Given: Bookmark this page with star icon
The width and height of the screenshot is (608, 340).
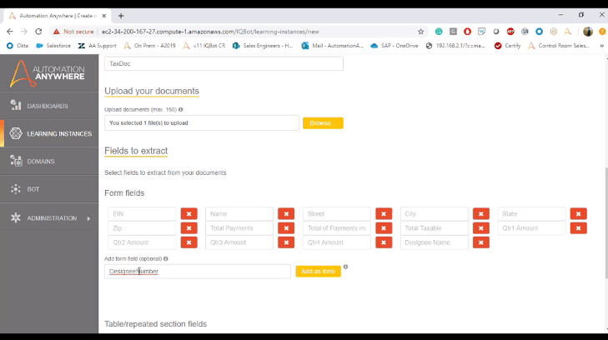Looking at the screenshot, I should pyautogui.click(x=420, y=32).
